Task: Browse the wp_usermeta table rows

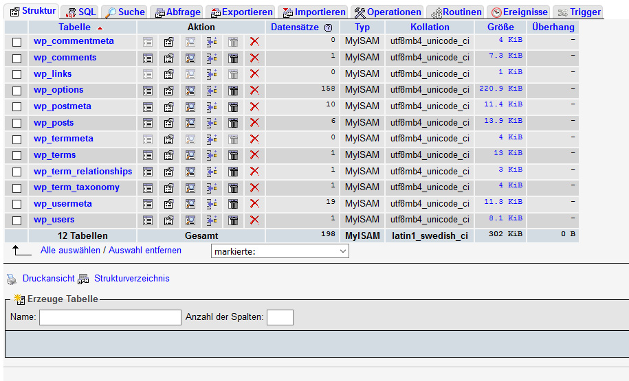Action: (148, 205)
